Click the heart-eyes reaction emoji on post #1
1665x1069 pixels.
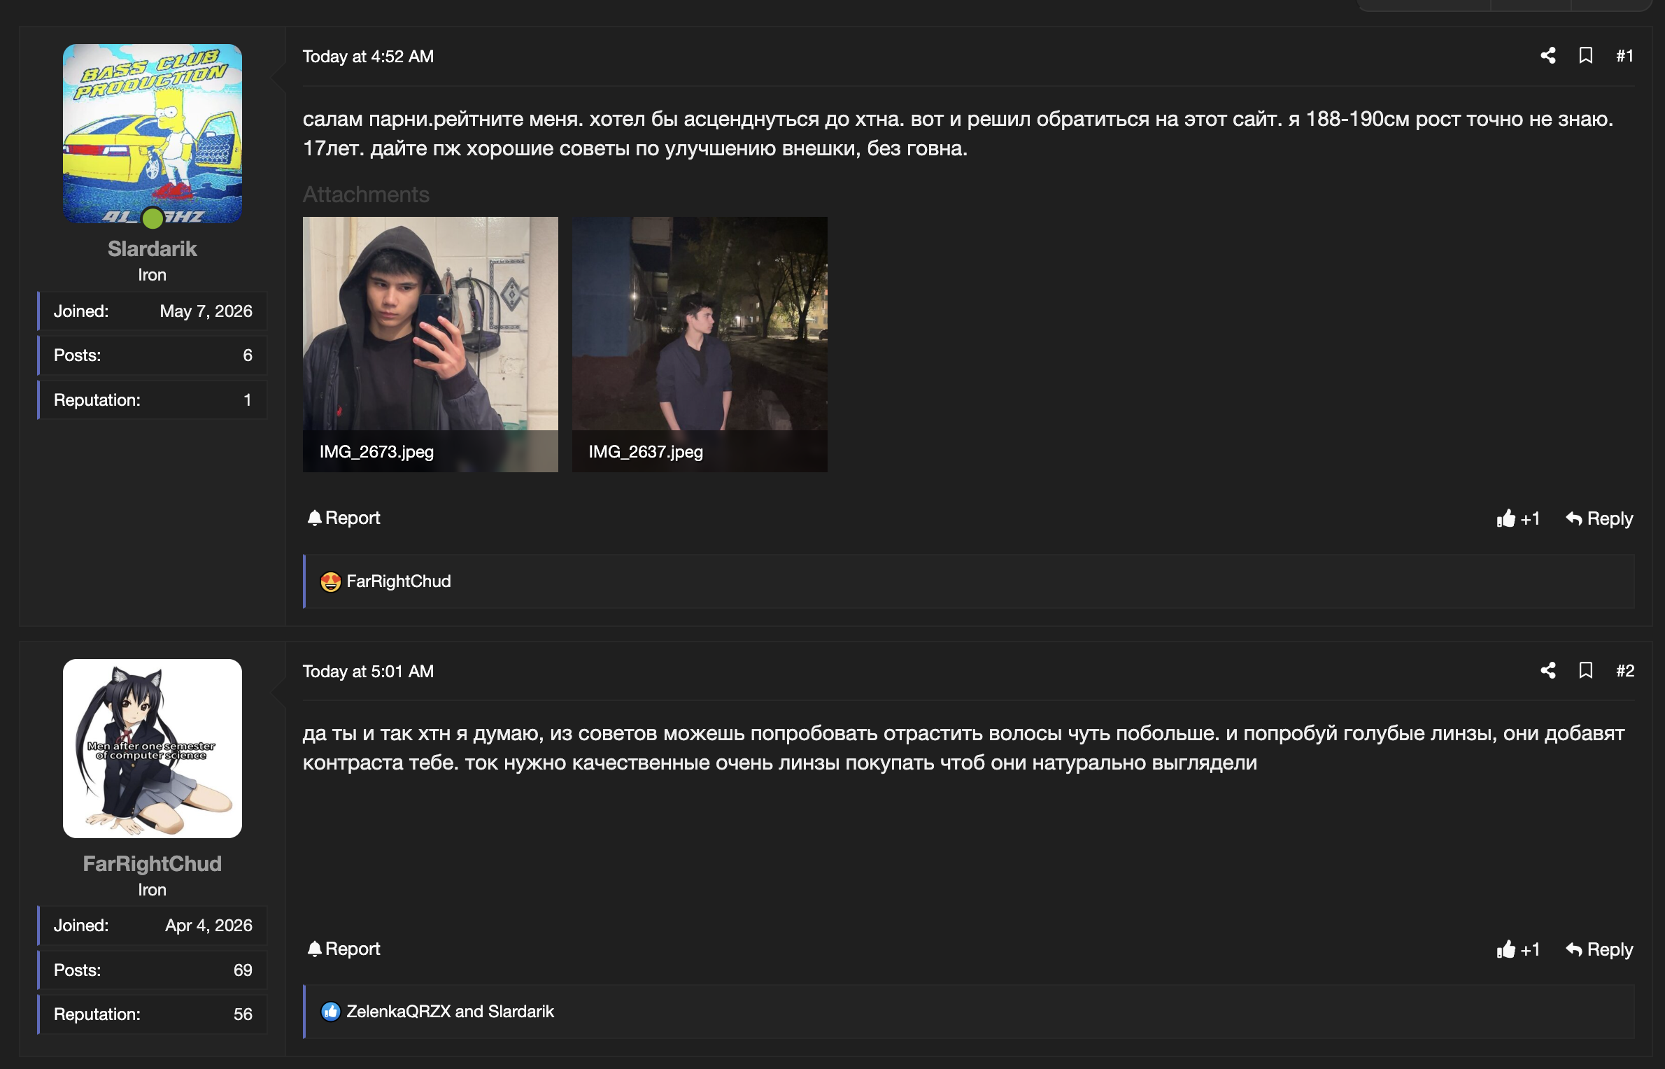tap(330, 582)
